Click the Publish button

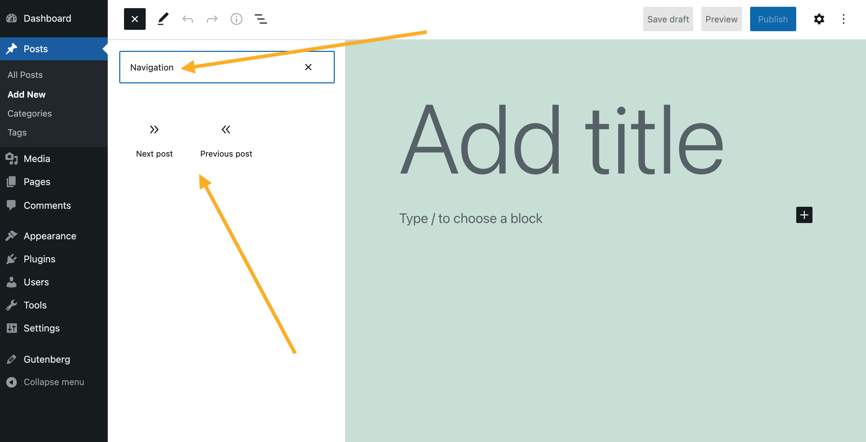point(772,19)
